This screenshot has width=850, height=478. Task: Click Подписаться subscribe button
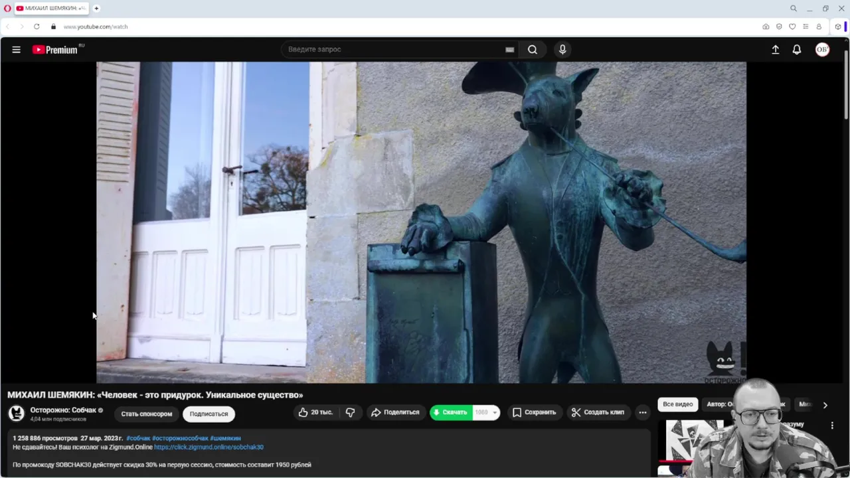(x=209, y=414)
